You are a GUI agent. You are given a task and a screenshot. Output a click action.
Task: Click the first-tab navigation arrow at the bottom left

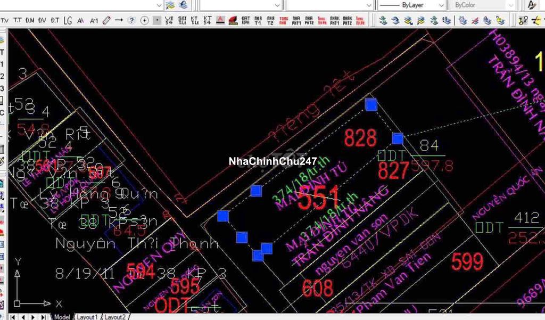coord(13,317)
